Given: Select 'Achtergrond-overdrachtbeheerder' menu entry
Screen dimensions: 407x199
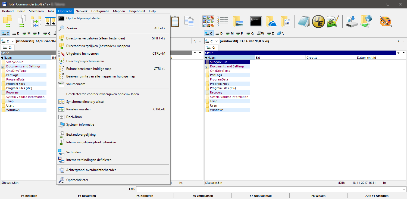Looking at the screenshot, I should [113, 170].
